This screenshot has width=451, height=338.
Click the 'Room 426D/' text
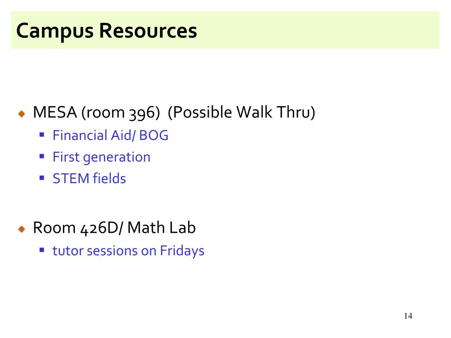pyautogui.click(x=78, y=228)
